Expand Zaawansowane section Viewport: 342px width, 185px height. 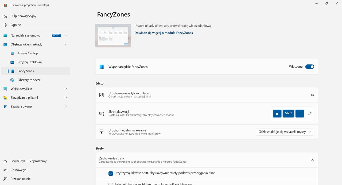[x=66, y=106]
